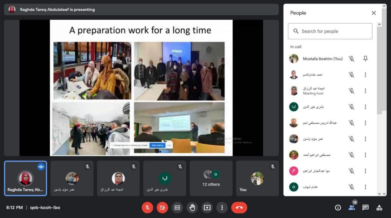Open the Activities icon
Image resolution: width=391 pixels, height=218 pixels.
379,208
